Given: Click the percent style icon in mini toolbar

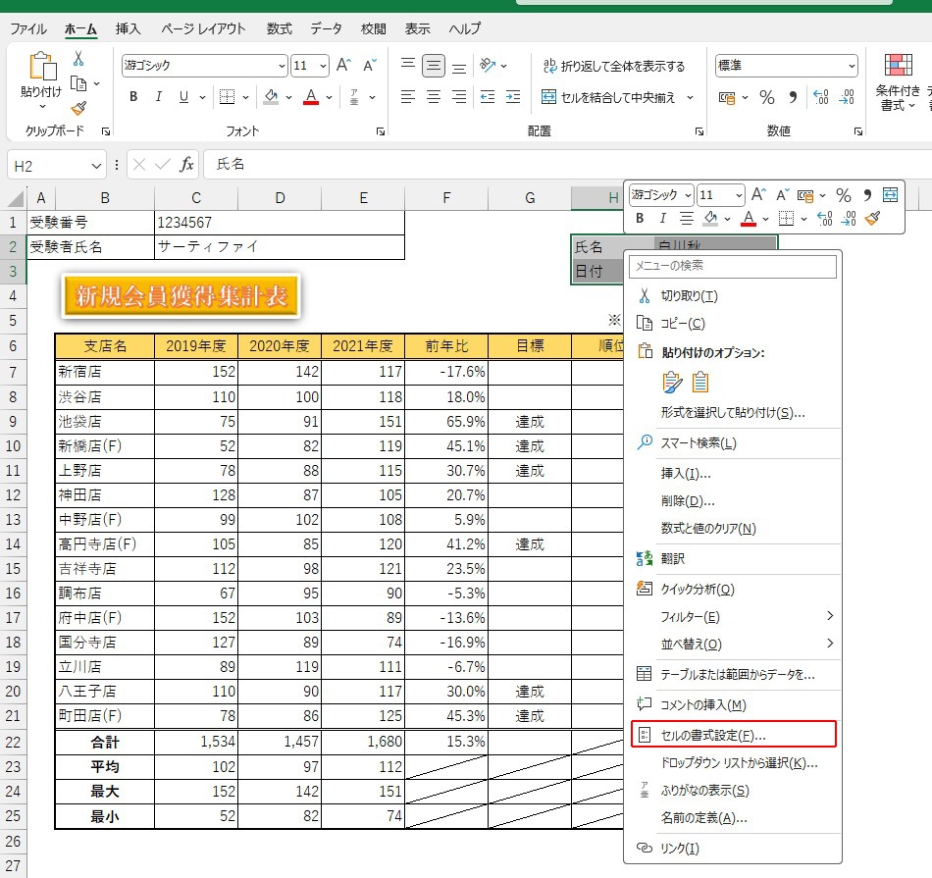Looking at the screenshot, I should pyautogui.click(x=842, y=195).
